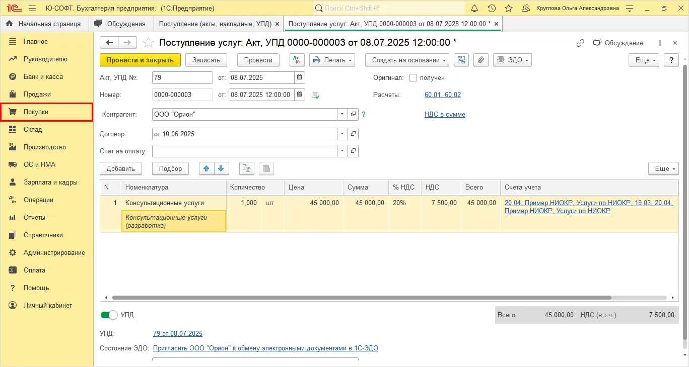Switch to Обсуждения tab

point(121,24)
